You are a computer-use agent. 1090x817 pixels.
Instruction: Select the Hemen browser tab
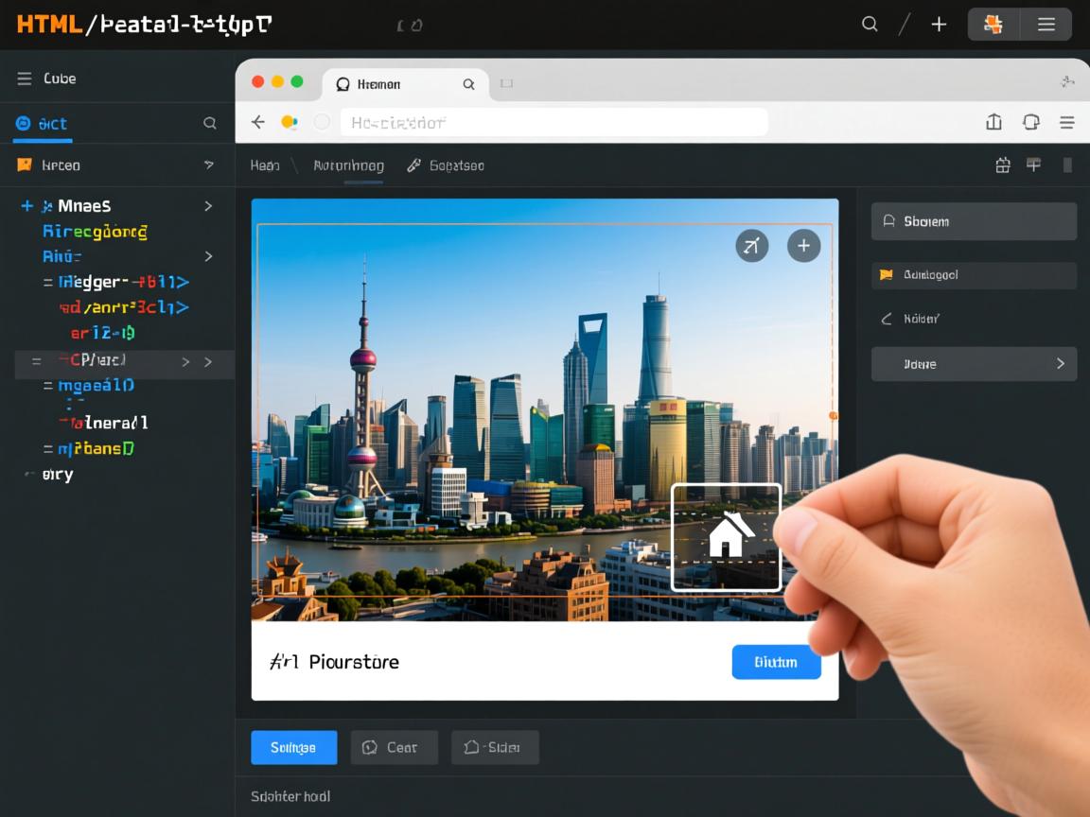point(378,84)
